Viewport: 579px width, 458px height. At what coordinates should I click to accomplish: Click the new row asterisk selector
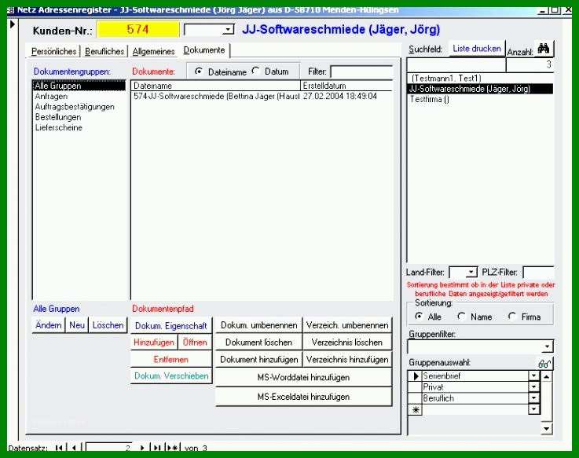coord(416,409)
